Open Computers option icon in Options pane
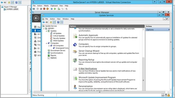The width and height of the screenshot is (175, 98). coord(75,45)
